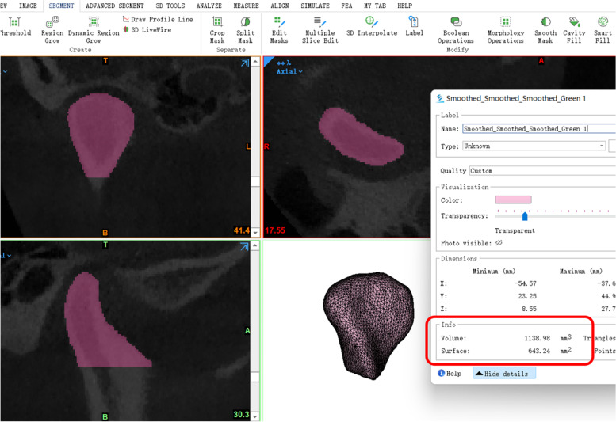
Task: Open the ANALYZE tab
Action: [x=209, y=6]
